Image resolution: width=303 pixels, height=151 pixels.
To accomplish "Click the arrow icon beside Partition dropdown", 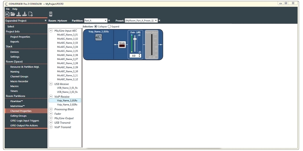I will (x=109, y=21).
